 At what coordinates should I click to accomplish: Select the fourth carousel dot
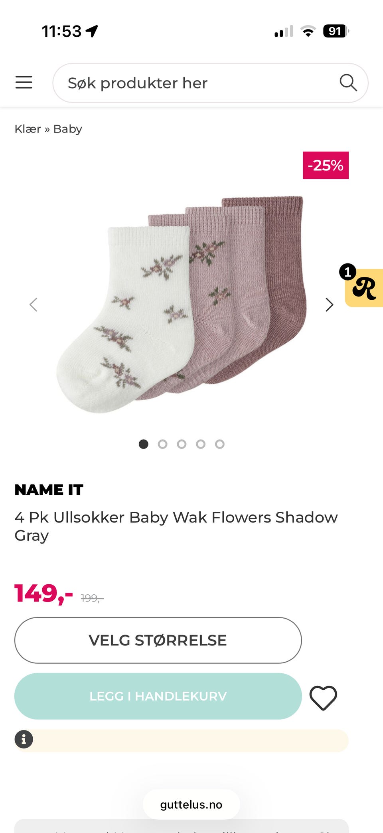(201, 444)
